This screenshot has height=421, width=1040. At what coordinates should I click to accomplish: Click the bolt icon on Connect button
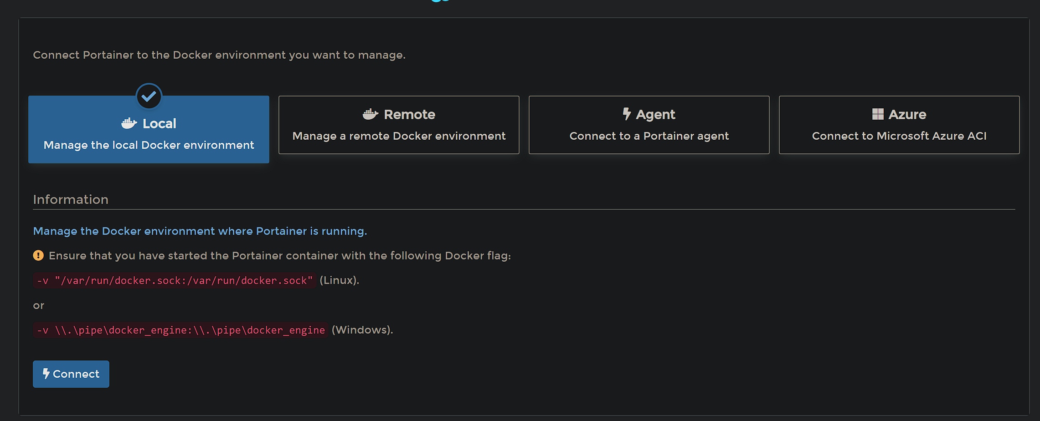tap(46, 374)
